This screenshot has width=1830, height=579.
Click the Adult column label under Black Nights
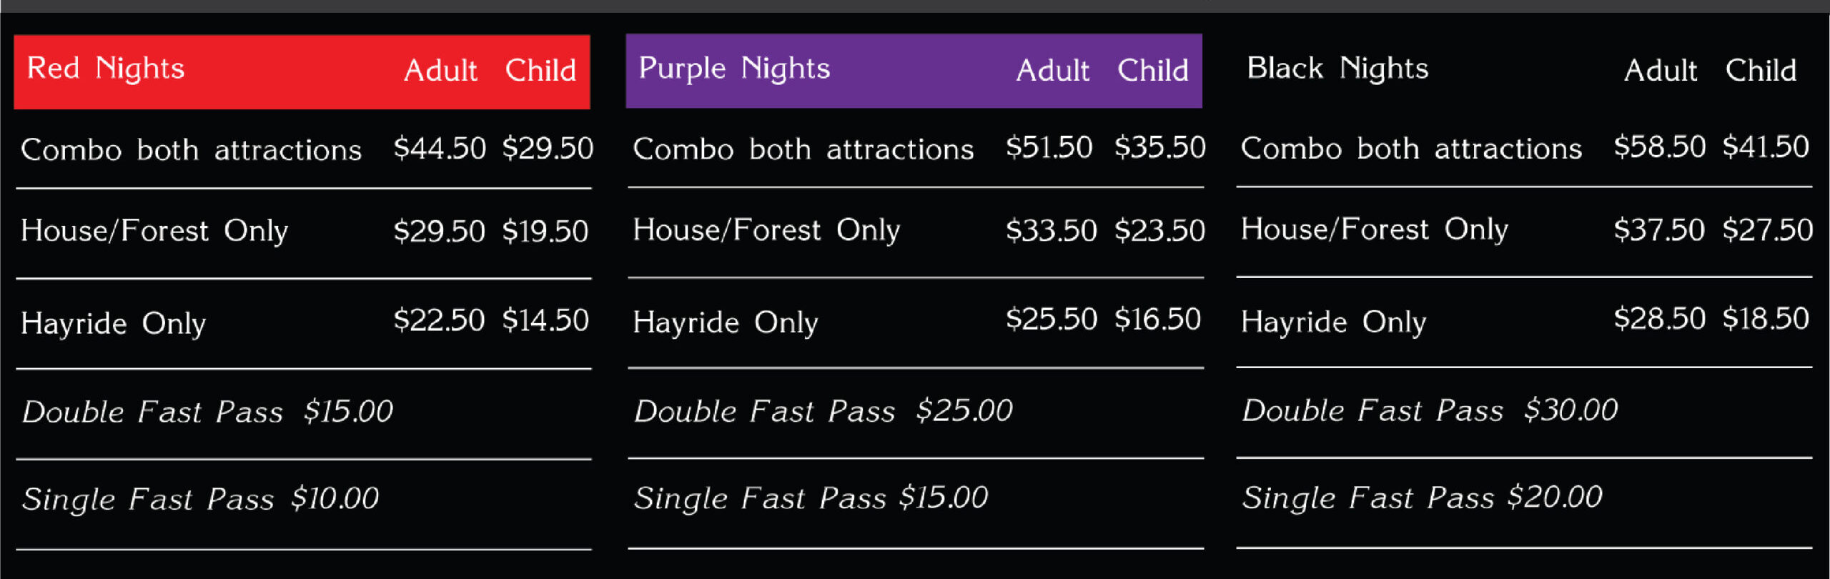(x=1660, y=71)
